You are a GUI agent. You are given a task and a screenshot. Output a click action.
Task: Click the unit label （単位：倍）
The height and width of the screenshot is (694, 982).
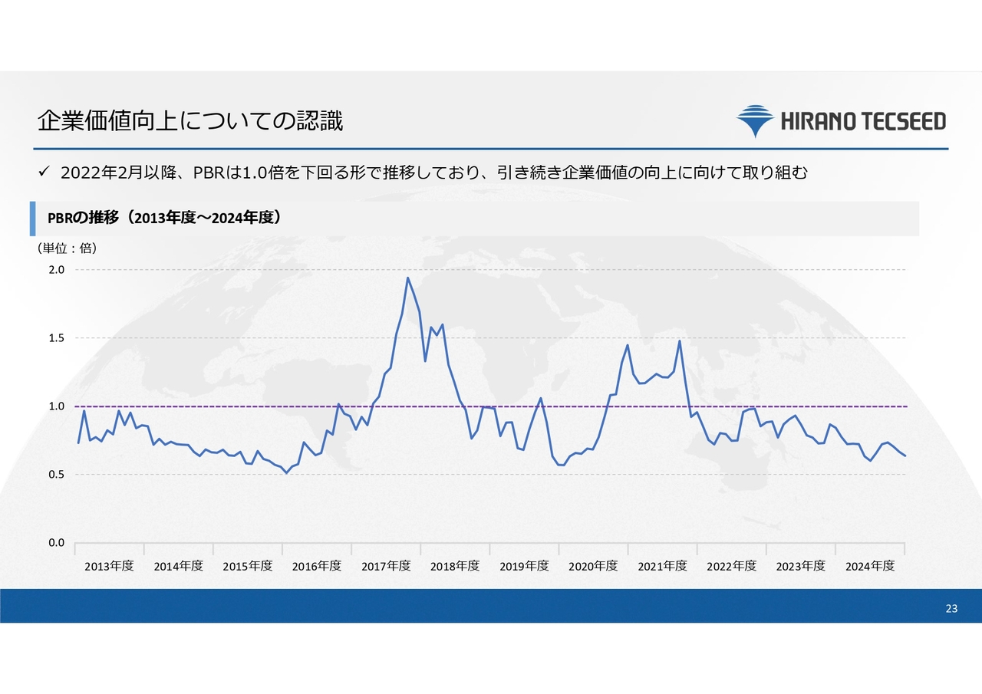pos(67,248)
